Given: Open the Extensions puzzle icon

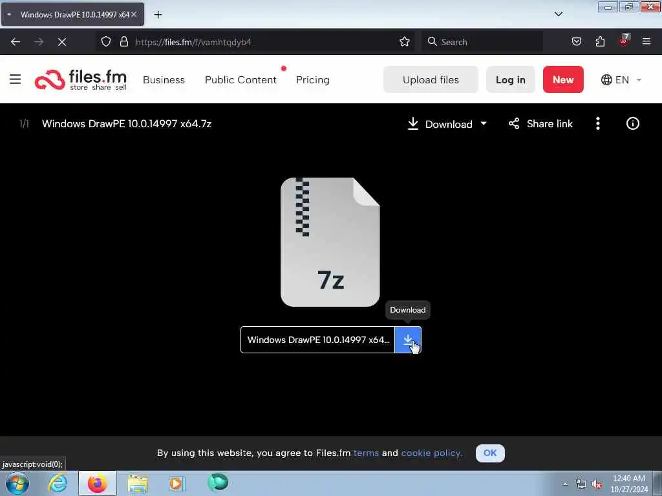Looking at the screenshot, I should tap(600, 42).
